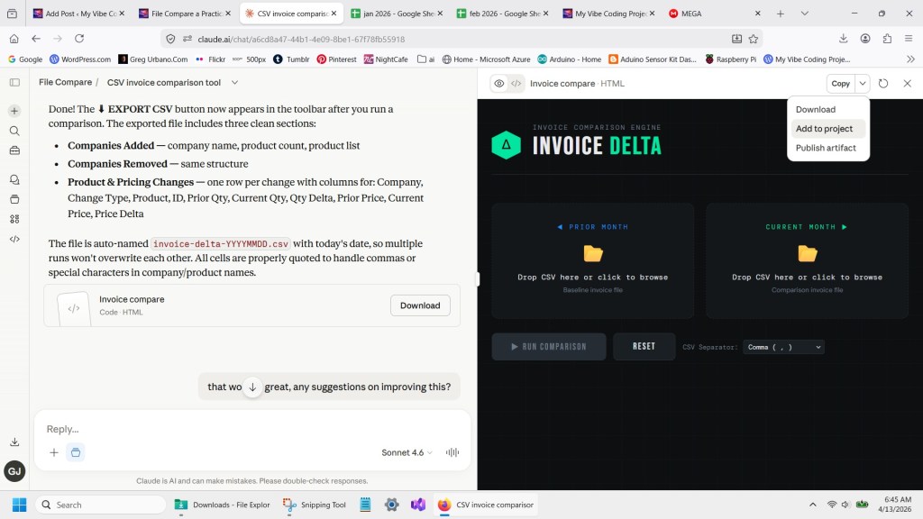Choose Add to project from menu
Screen dimensions: 923x519
(824, 129)
